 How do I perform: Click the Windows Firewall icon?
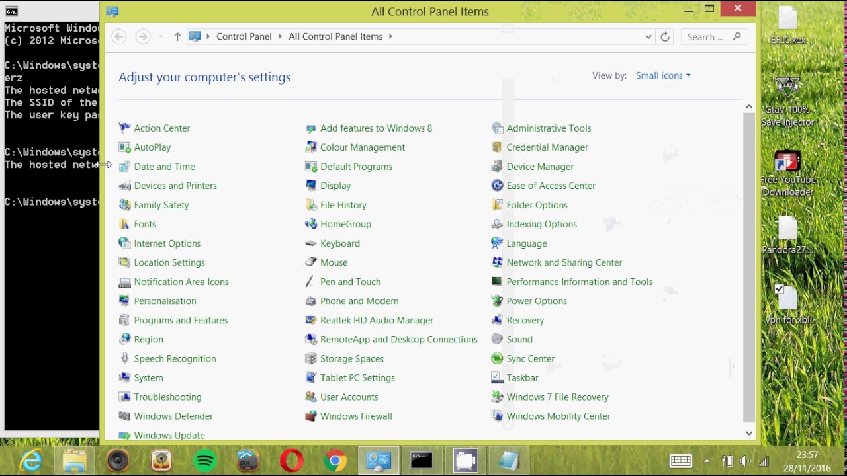point(311,416)
